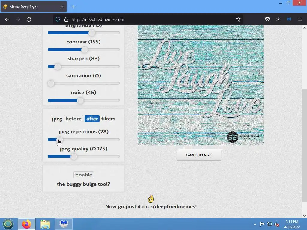307x230 pixels.
Task: Bookmark this page with the star icon
Action: point(238,19)
